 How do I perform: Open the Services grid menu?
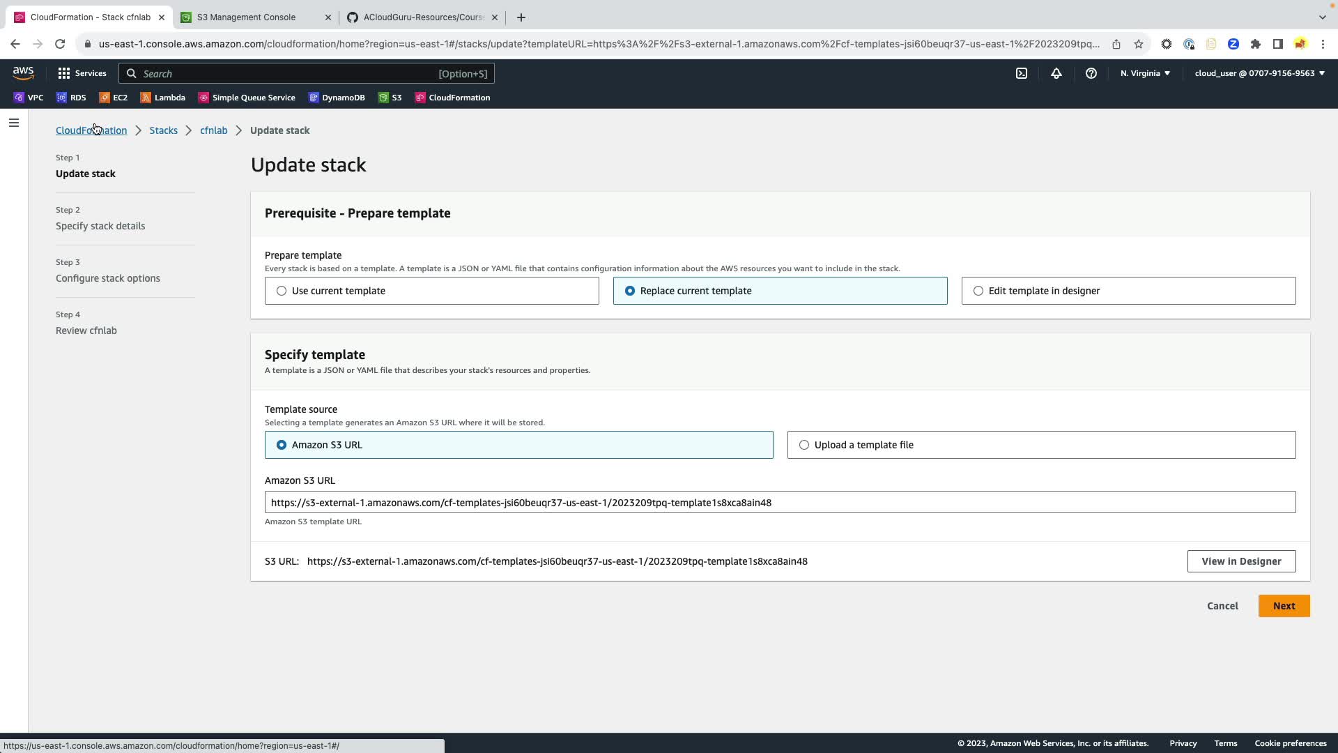(82, 73)
